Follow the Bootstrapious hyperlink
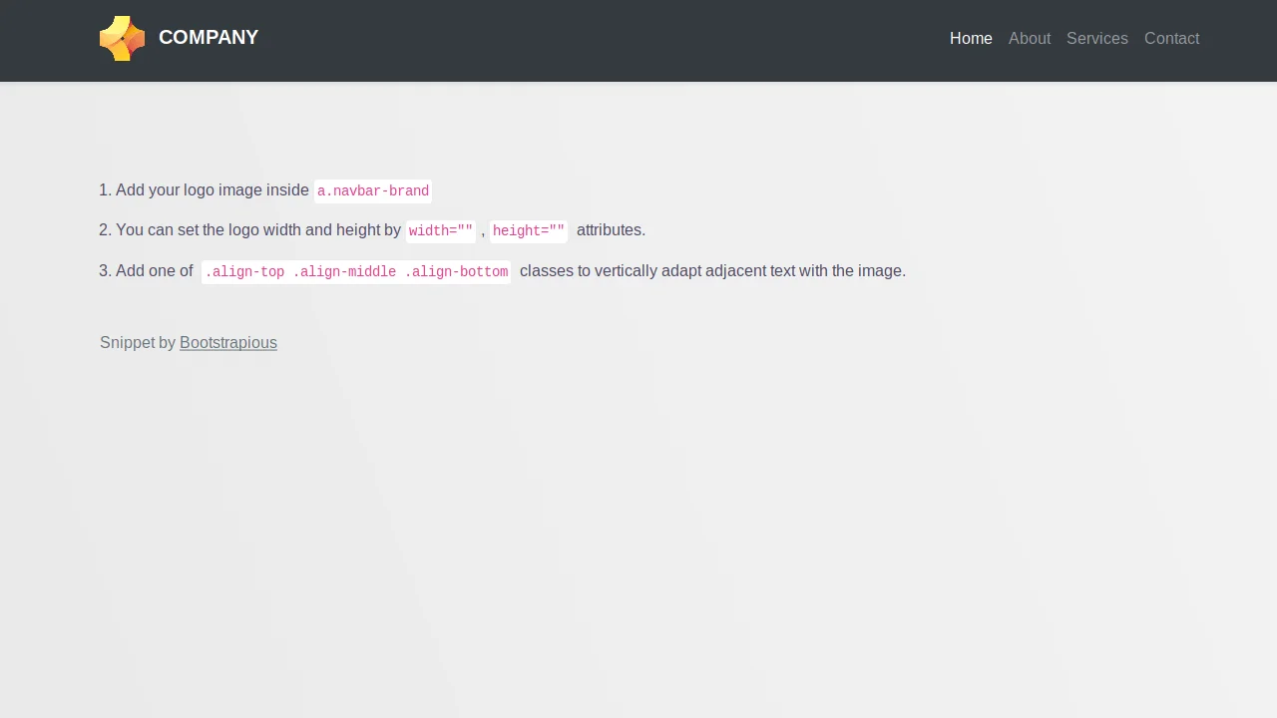Image resolution: width=1277 pixels, height=718 pixels. click(227, 343)
